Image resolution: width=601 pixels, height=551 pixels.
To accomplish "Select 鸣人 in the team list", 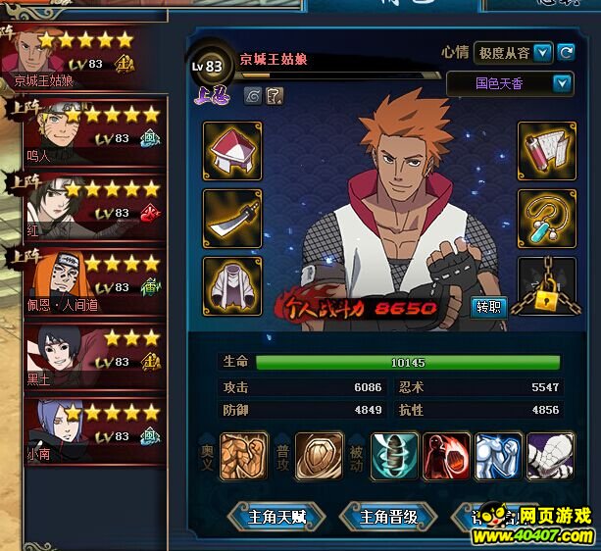I will (x=95, y=132).
